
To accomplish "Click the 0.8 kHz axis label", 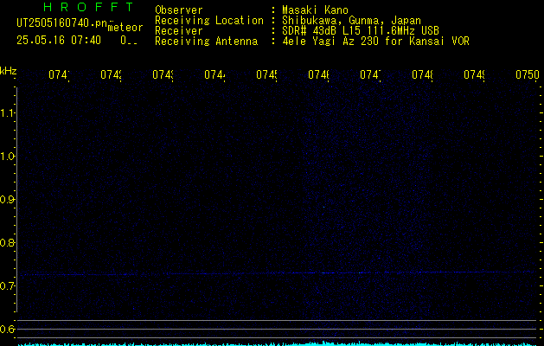I will pos(7,242).
